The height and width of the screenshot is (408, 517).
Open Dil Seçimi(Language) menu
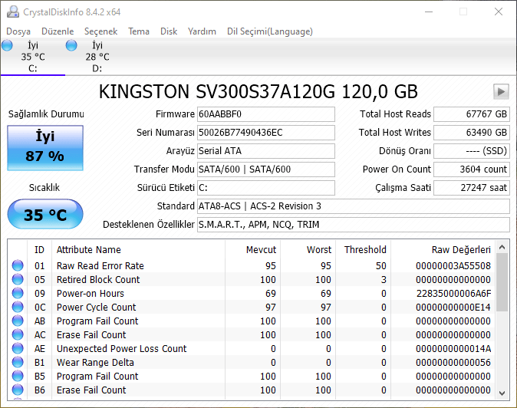click(x=270, y=31)
